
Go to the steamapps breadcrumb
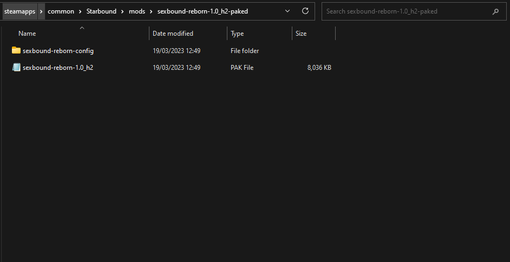click(20, 11)
